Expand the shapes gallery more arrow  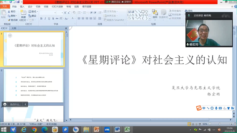click(150, 19)
